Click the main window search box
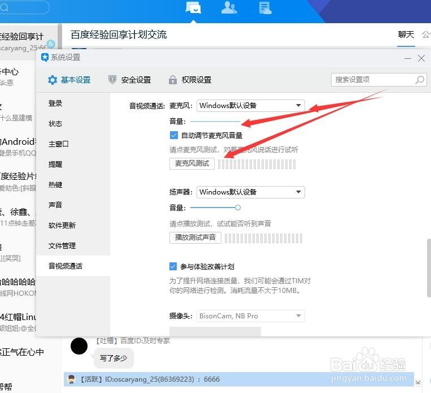This screenshot has width=431, height=393. [24, 7]
